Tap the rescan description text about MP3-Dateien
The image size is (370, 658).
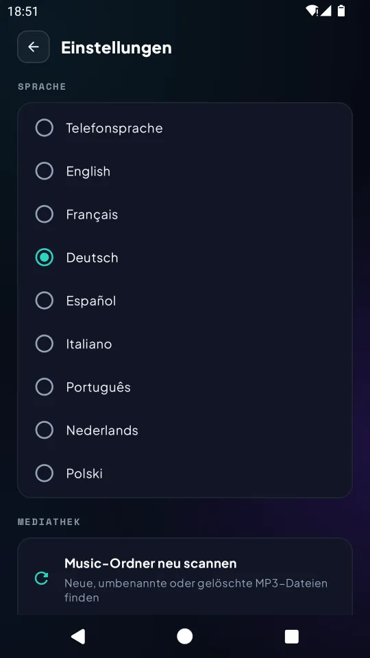[196, 590]
